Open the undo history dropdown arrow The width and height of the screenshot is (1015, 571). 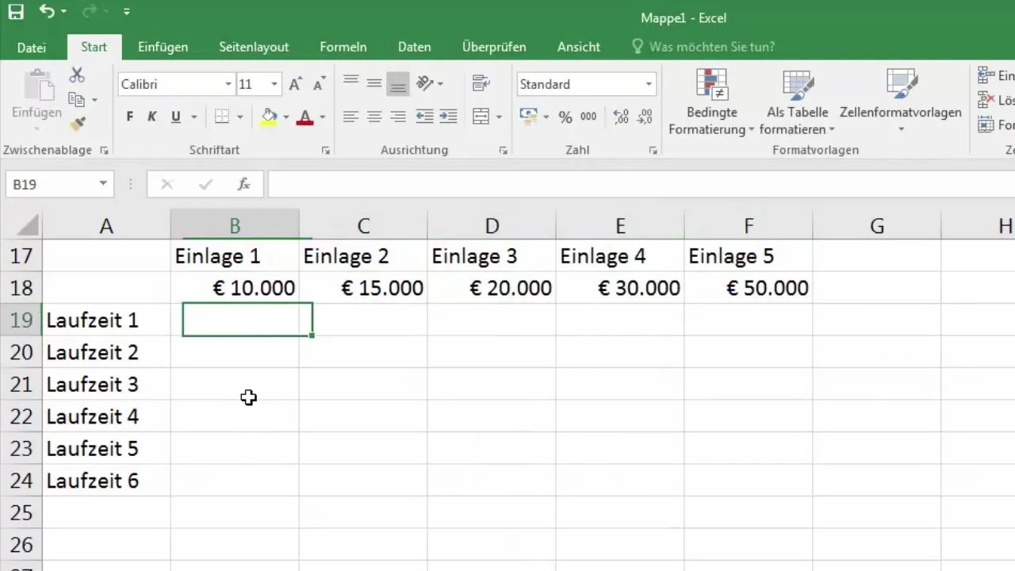tap(64, 13)
